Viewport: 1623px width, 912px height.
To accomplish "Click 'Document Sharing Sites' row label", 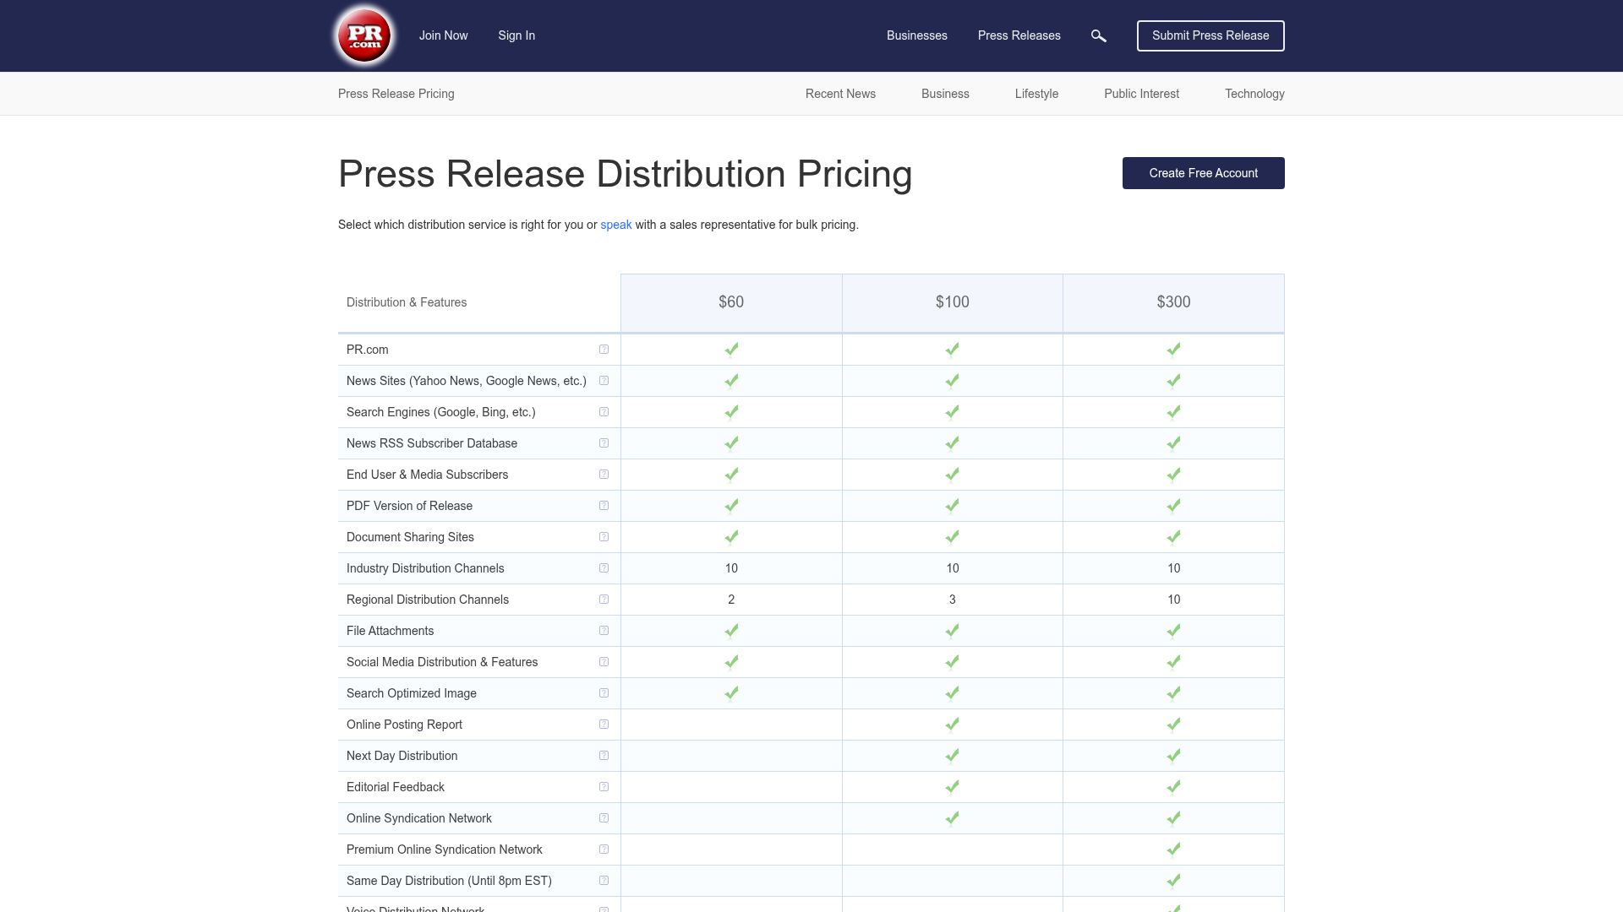I will click(x=410, y=537).
